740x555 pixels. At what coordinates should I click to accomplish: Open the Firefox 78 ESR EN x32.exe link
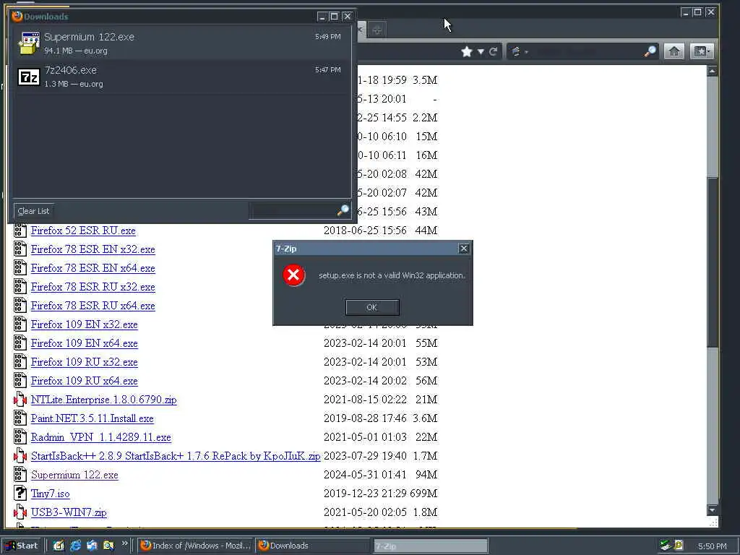pyautogui.click(x=93, y=249)
